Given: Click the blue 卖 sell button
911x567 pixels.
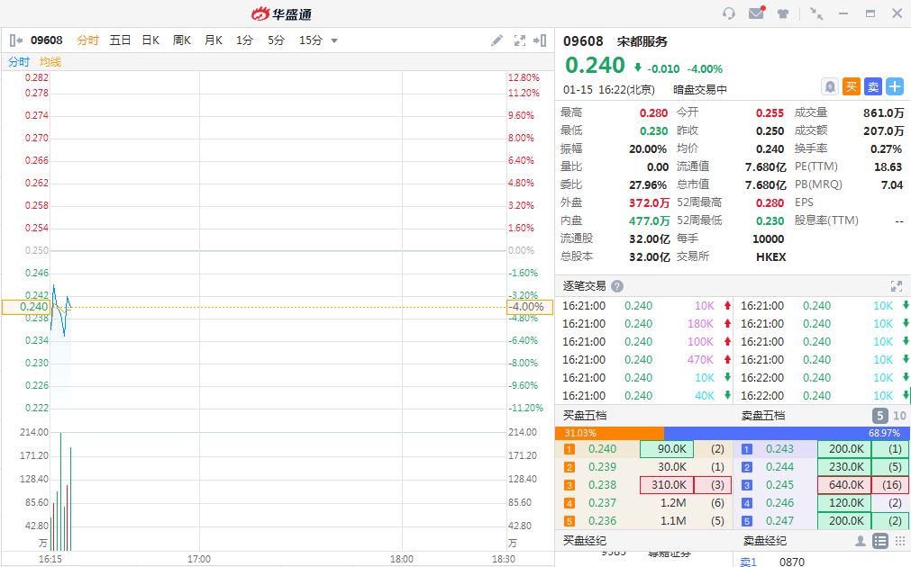Looking at the screenshot, I should (x=873, y=86).
